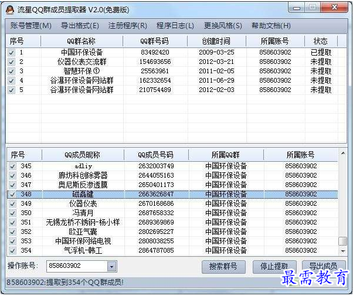Viewport: 353px width, 296px height.
Task: Select member nickname 中国环保网络电视
Action: [x=83, y=241]
